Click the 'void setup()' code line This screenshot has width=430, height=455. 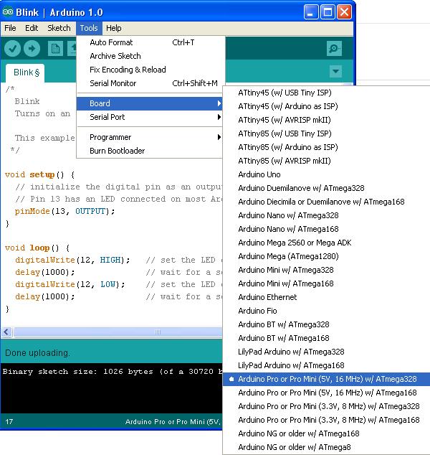tap(40, 174)
